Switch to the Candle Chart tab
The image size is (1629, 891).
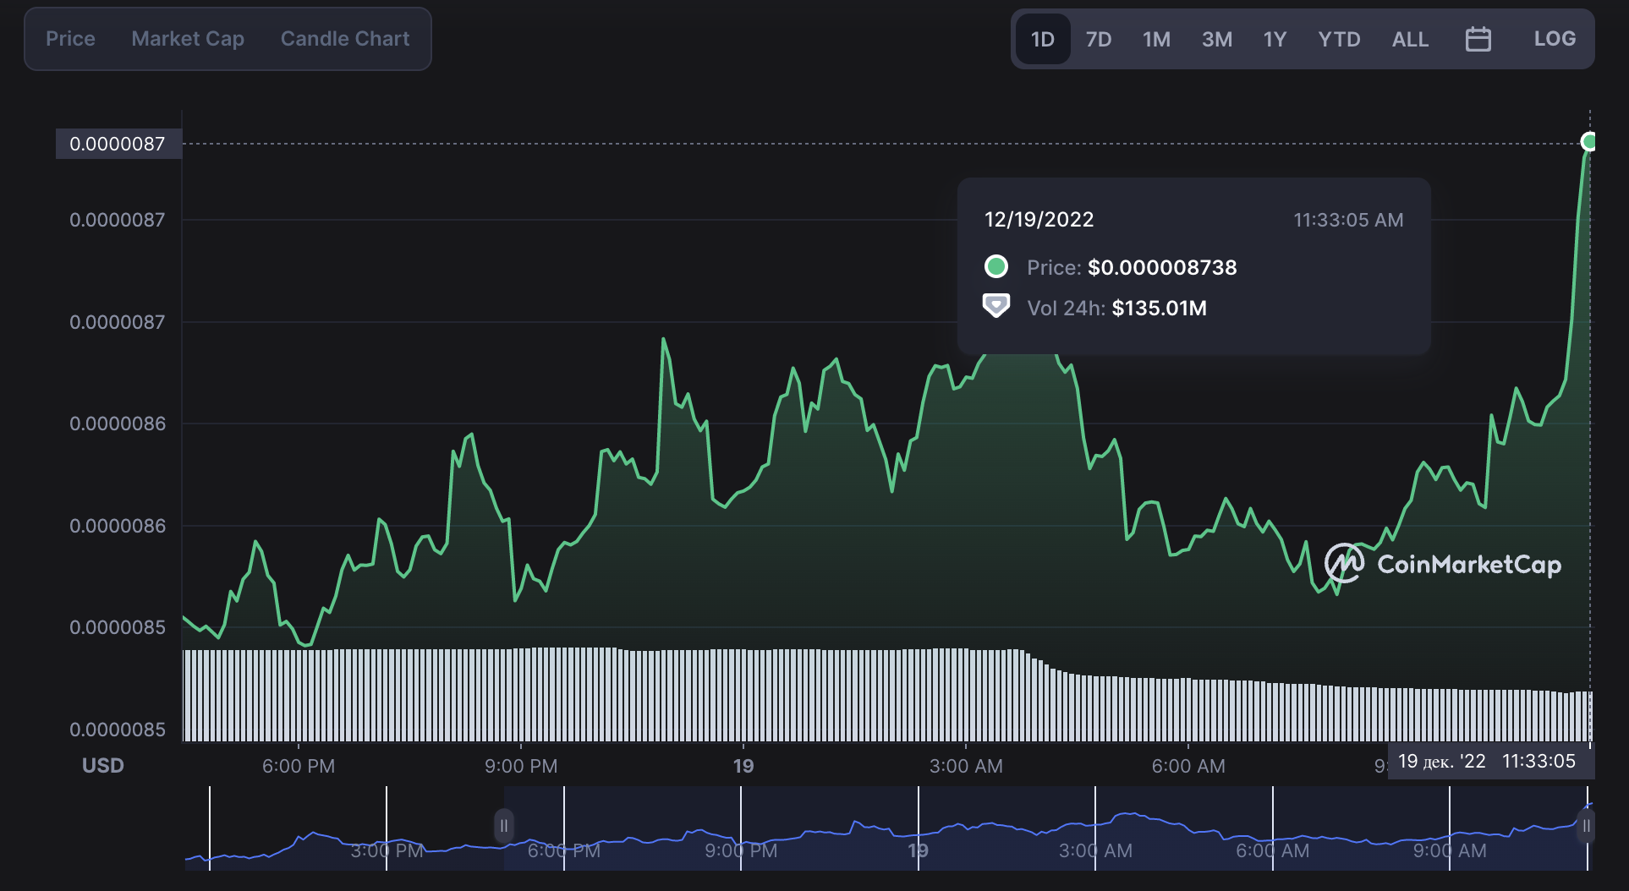[344, 38]
